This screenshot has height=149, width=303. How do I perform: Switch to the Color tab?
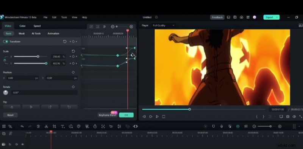click(22, 26)
